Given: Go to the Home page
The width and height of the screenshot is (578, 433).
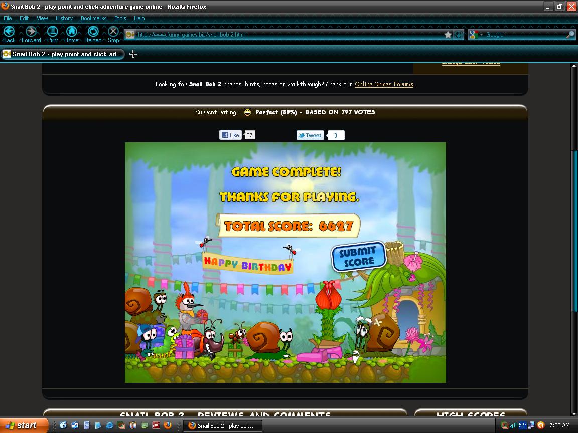Looking at the screenshot, I should point(71,34).
